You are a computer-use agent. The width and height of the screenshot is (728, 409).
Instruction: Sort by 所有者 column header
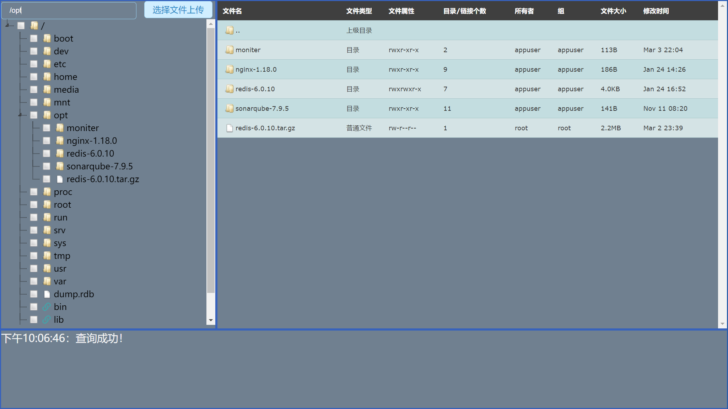[524, 11]
